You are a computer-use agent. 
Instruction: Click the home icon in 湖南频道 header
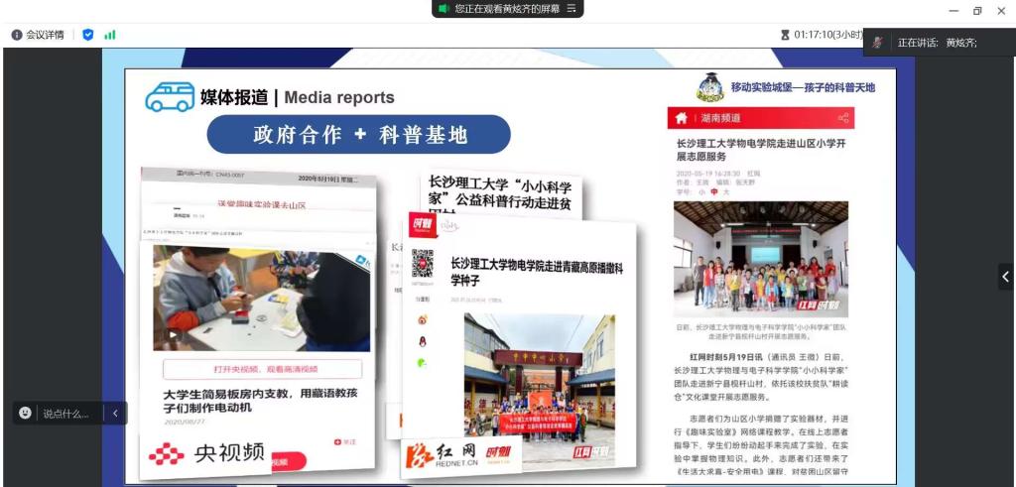point(681,118)
